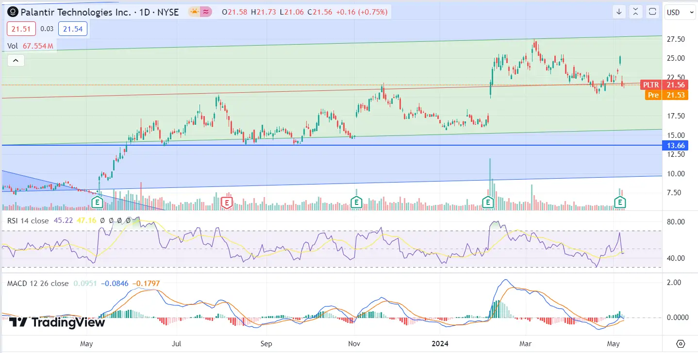Click the MACD histogram value 0.0951
This screenshot has height=353, width=698.
click(x=84, y=283)
